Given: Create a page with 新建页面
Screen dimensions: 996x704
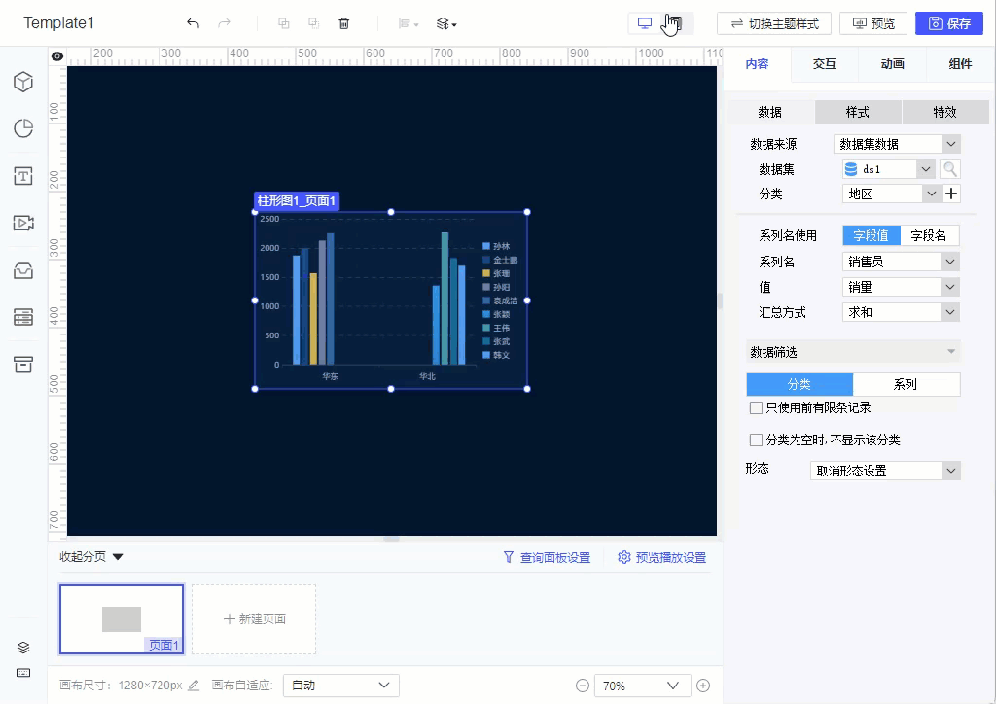Looking at the screenshot, I should 253,619.
